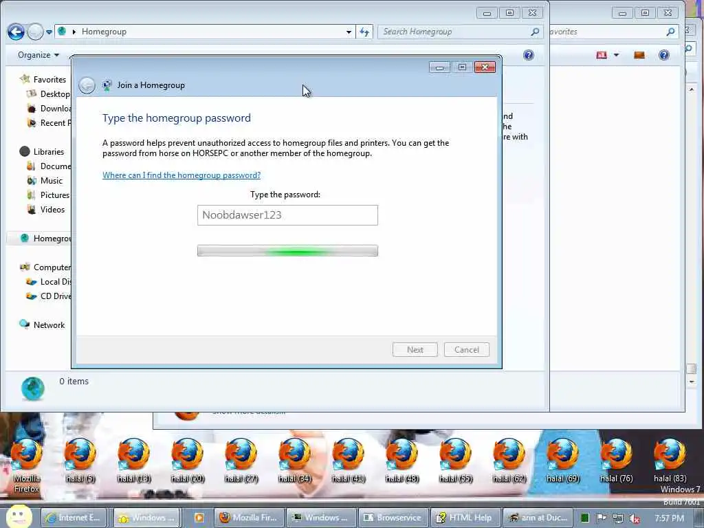The width and height of the screenshot is (704, 528).
Task: Click the Mozilla Firefox desktop shortcut
Action: click(27, 465)
